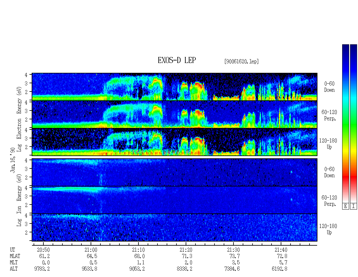This screenshot has height=277, width=358.
Task: Click the electron color scale bar above E
Action: click(x=345, y=123)
